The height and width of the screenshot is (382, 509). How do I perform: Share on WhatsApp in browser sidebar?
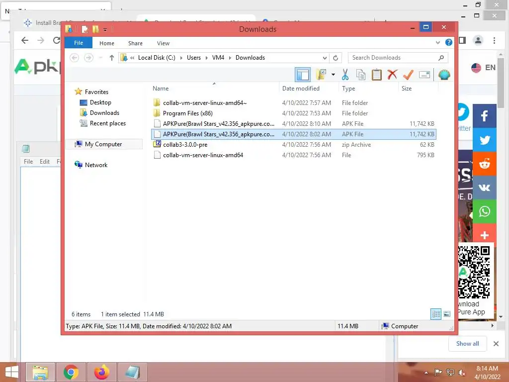pos(484,211)
